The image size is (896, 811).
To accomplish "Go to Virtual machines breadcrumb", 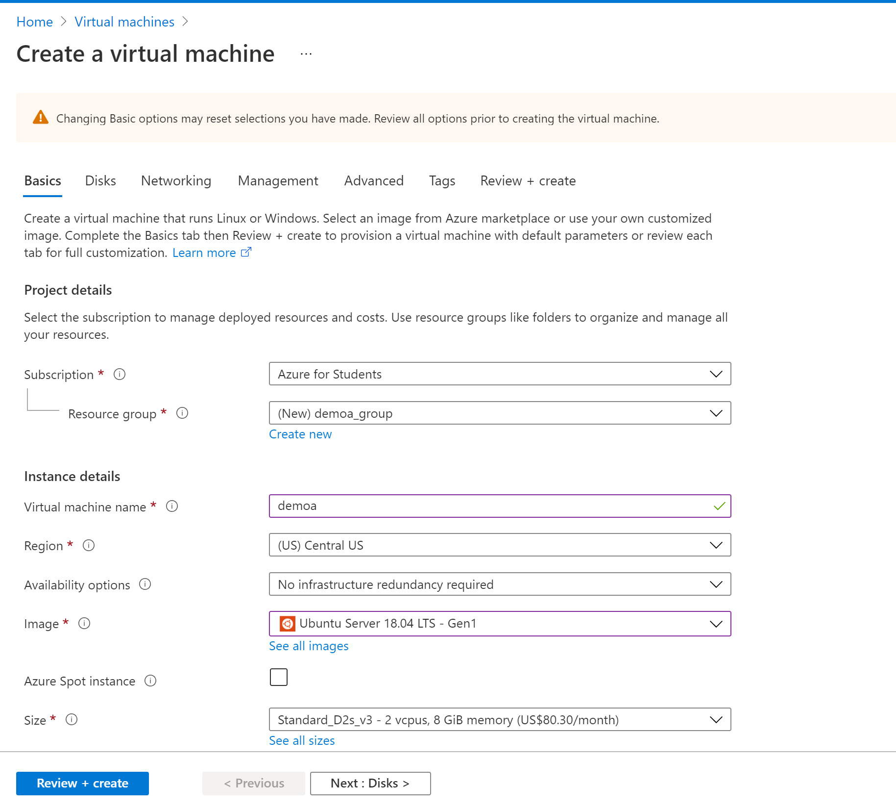I will tap(124, 22).
